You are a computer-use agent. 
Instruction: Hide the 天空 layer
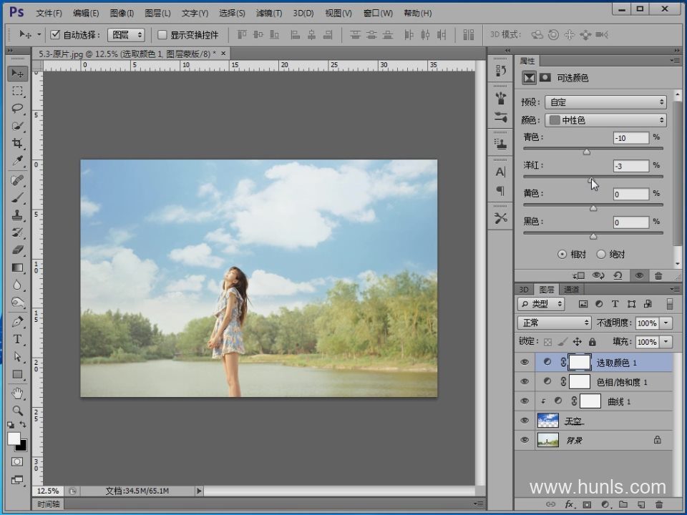(525, 421)
